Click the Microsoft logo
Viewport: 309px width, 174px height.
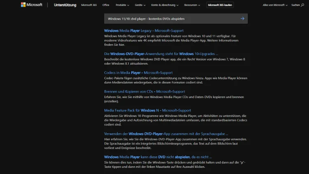31,5
